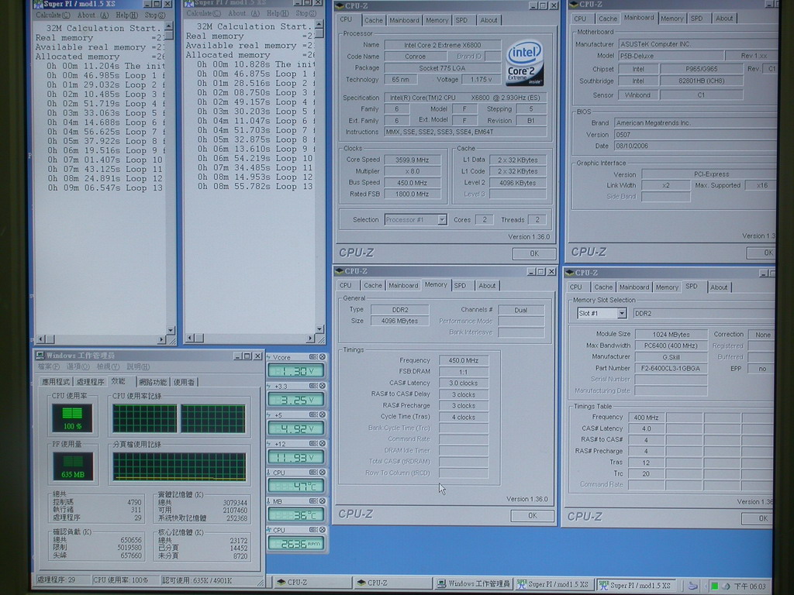The width and height of the screenshot is (794, 595).
Task: Open Cache tab in top-left CPU-Z window
Action: [x=373, y=20]
